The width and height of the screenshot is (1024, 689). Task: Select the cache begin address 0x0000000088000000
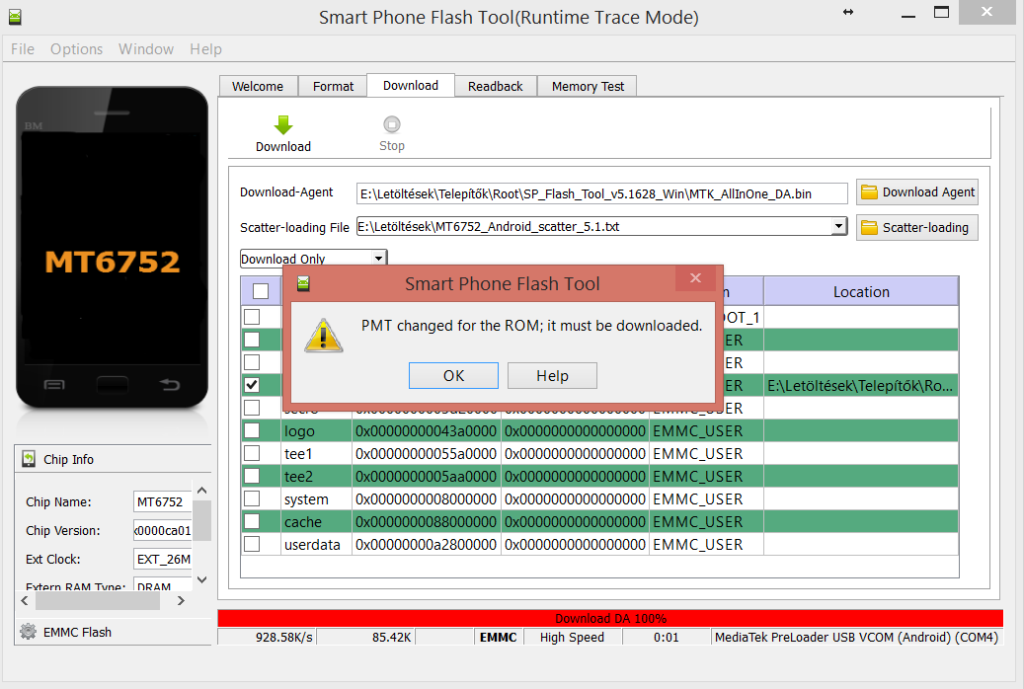(x=426, y=522)
